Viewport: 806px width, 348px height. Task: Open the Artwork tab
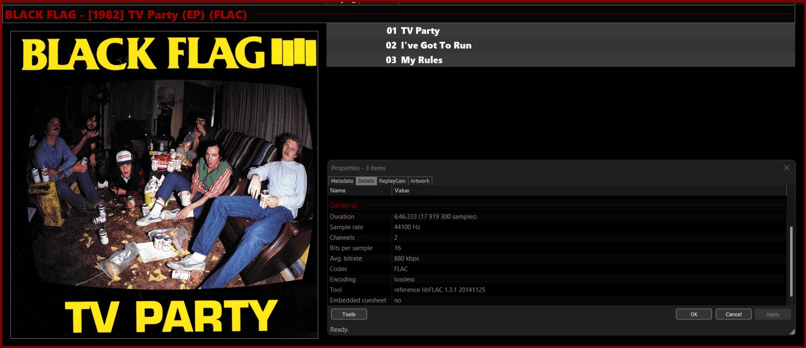[x=420, y=181]
